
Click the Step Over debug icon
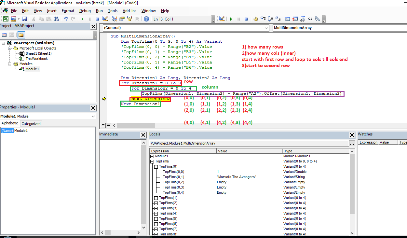270,19
